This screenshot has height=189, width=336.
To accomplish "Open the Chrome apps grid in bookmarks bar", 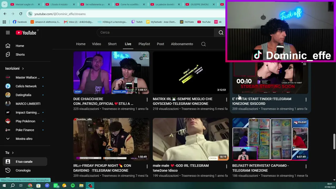I will pyautogui.click(x=4, y=22).
